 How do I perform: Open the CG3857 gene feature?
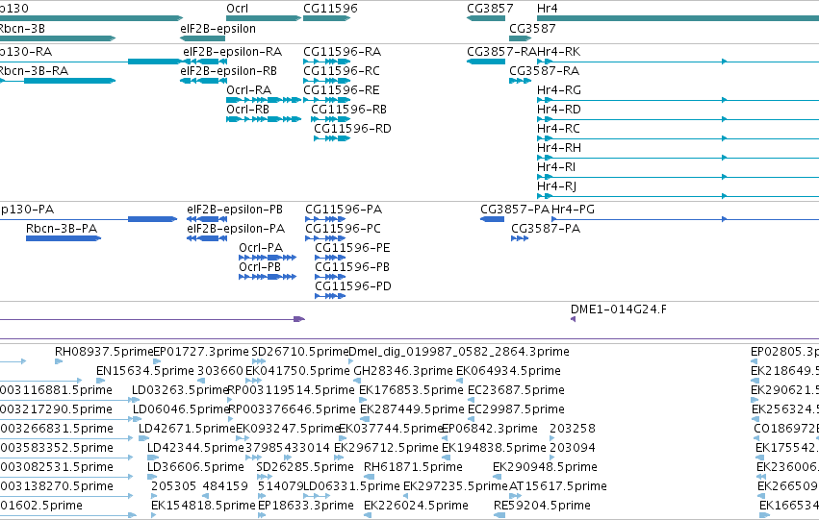point(486,18)
